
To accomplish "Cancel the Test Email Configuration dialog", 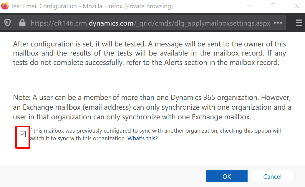I will 272,176.
